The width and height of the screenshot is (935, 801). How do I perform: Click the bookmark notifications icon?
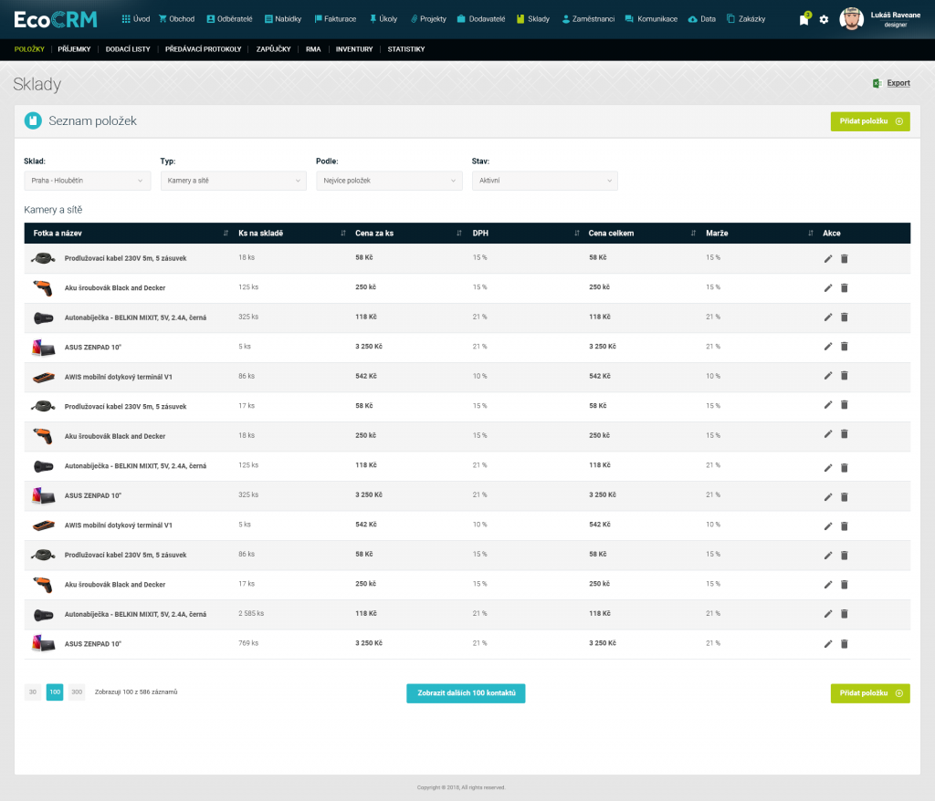coord(804,19)
